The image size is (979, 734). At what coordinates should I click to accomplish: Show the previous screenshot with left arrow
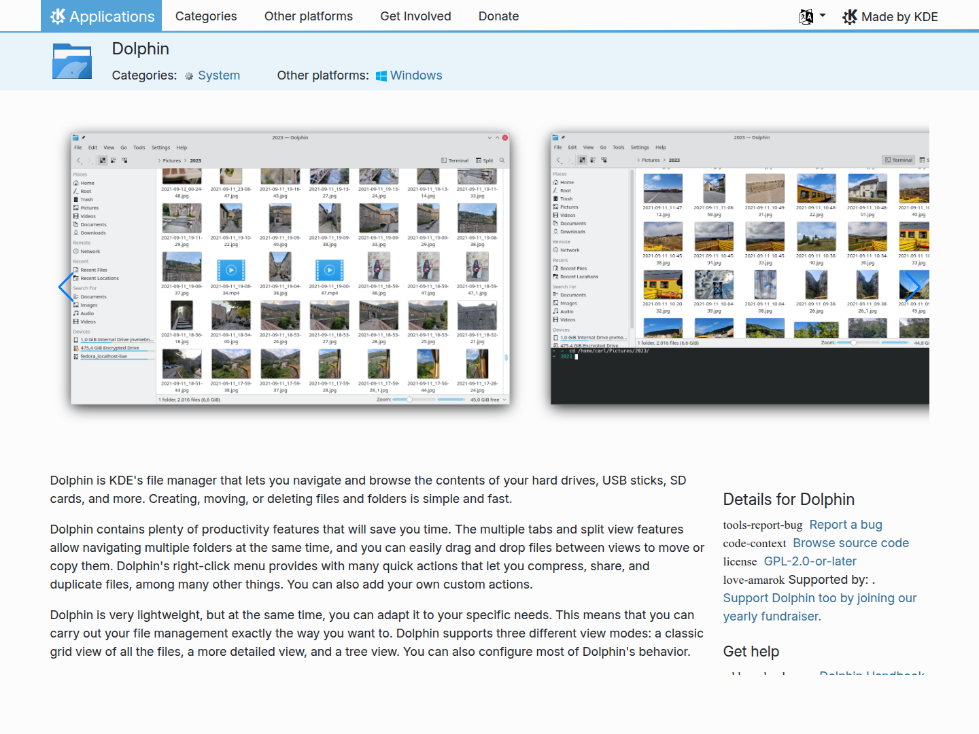[x=65, y=287]
